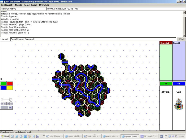Open the Akciók menu
Viewport: 186px width, 139px height.
point(18,5)
